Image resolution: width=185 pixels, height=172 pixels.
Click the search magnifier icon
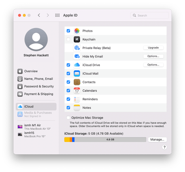(134, 15)
